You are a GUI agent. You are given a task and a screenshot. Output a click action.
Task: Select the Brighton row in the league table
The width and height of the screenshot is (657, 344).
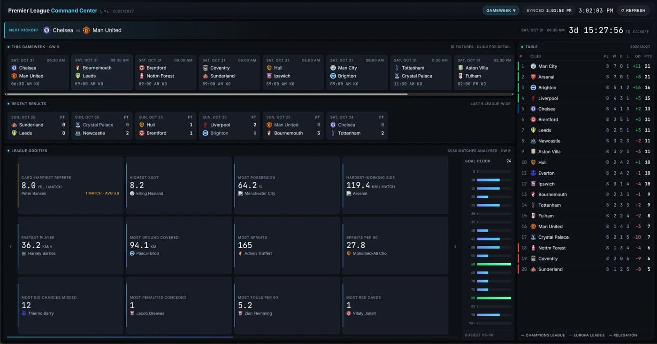tap(585, 87)
